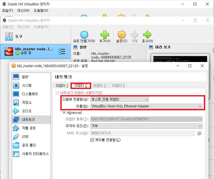
Task: Switch to 어댑터 3 tab
Action: [x=100, y=86]
